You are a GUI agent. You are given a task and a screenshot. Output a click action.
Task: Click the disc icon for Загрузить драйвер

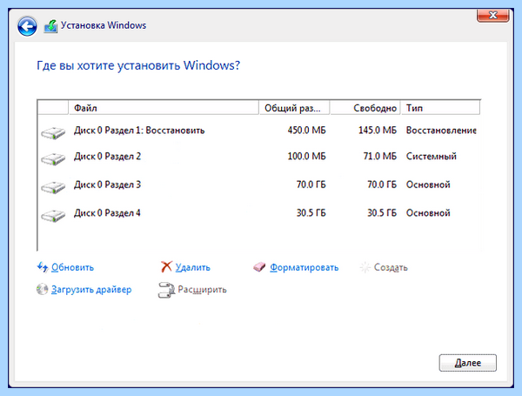[43, 289]
